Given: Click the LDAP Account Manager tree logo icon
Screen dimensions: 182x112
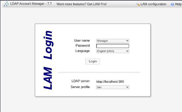Looking at the screenshot, I should pyautogui.click(x=6, y=4).
